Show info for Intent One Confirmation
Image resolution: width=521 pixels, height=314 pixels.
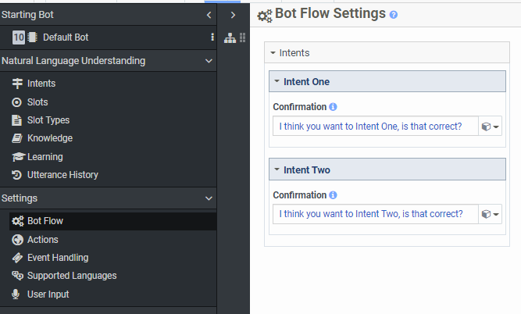click(x=334, y=107)
